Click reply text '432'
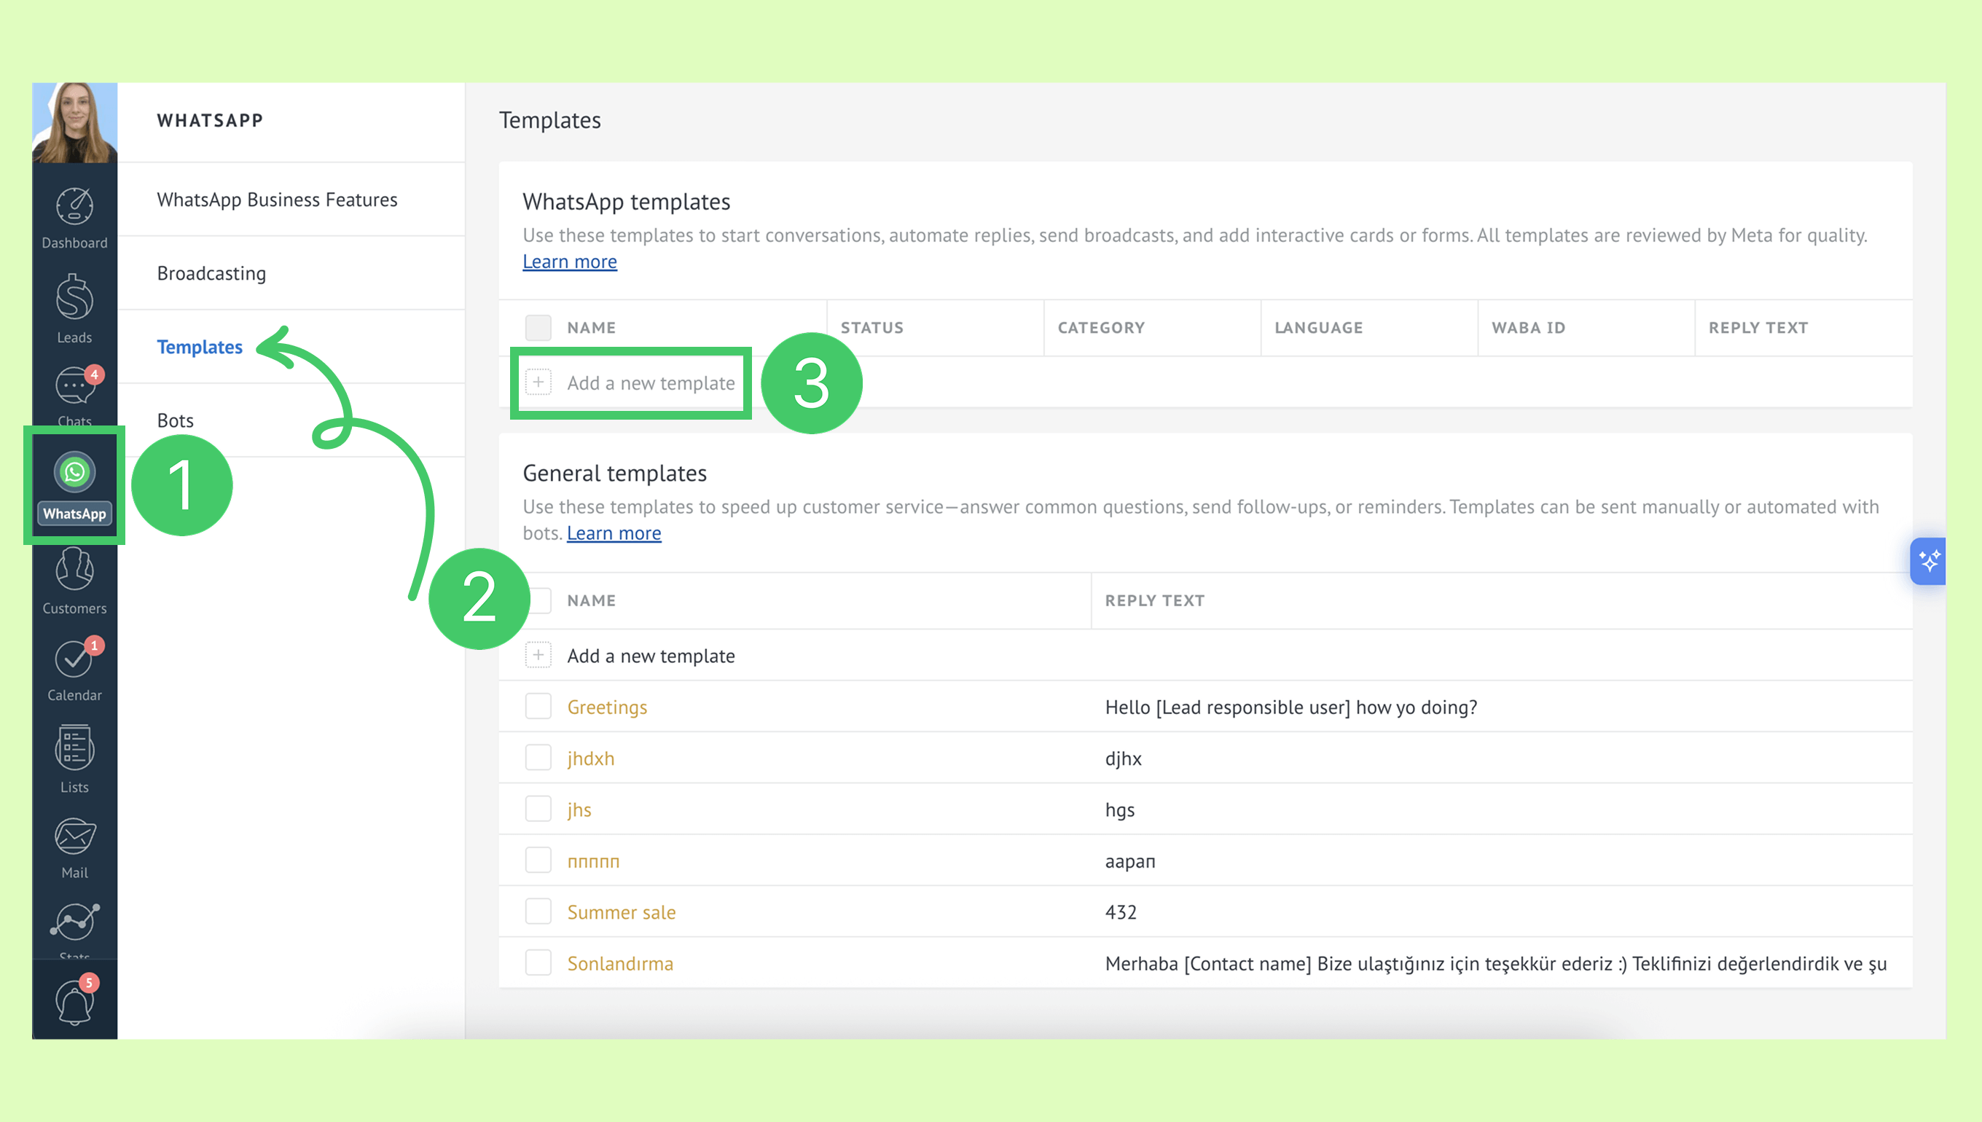The height and width of the screenshot is (1122, 1982). coord(1121,912)
